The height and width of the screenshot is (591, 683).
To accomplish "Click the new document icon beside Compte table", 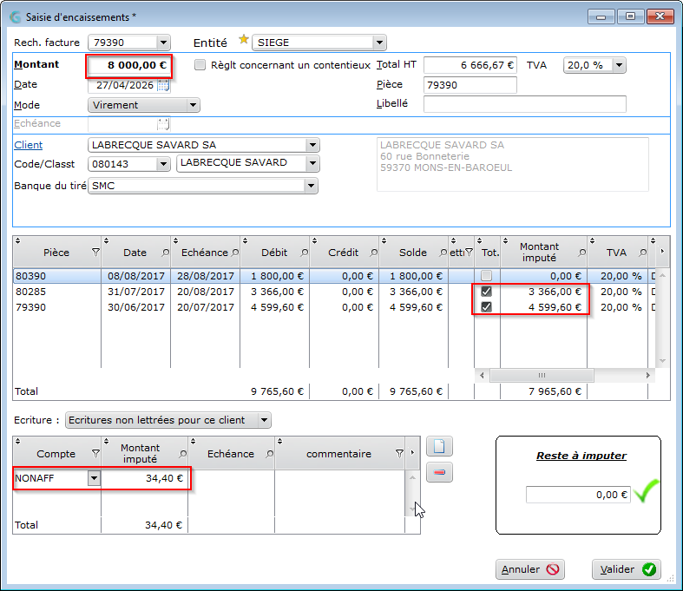I will [x=439, y=446].
